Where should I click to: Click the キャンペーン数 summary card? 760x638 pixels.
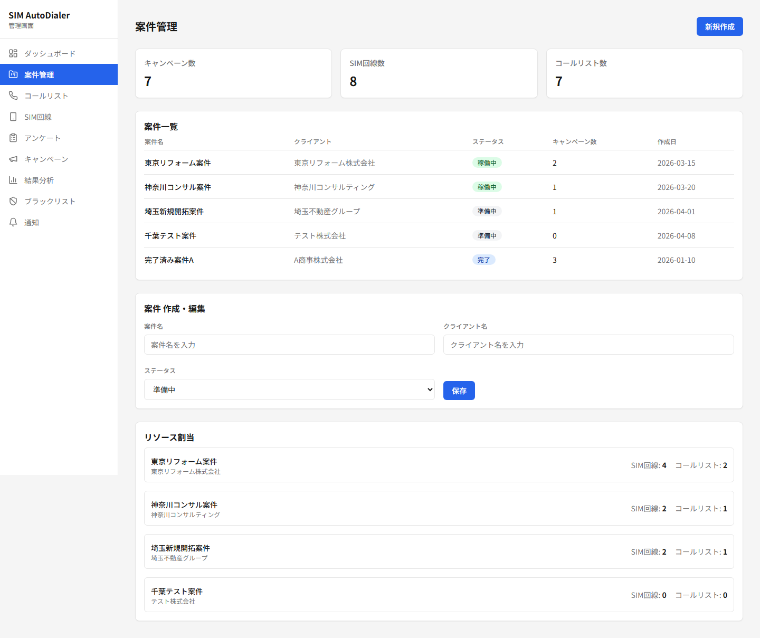233,73
